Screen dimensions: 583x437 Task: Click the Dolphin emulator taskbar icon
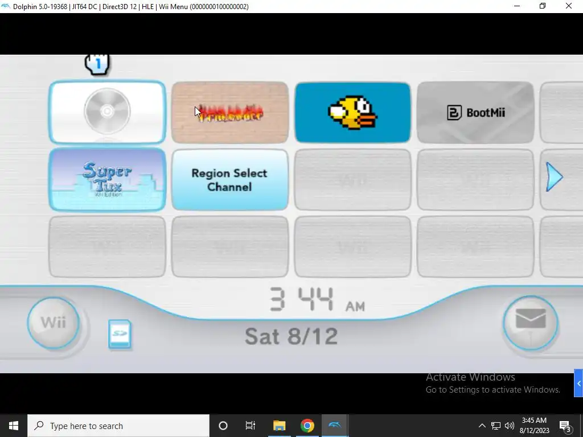click(x=335, y=426)
